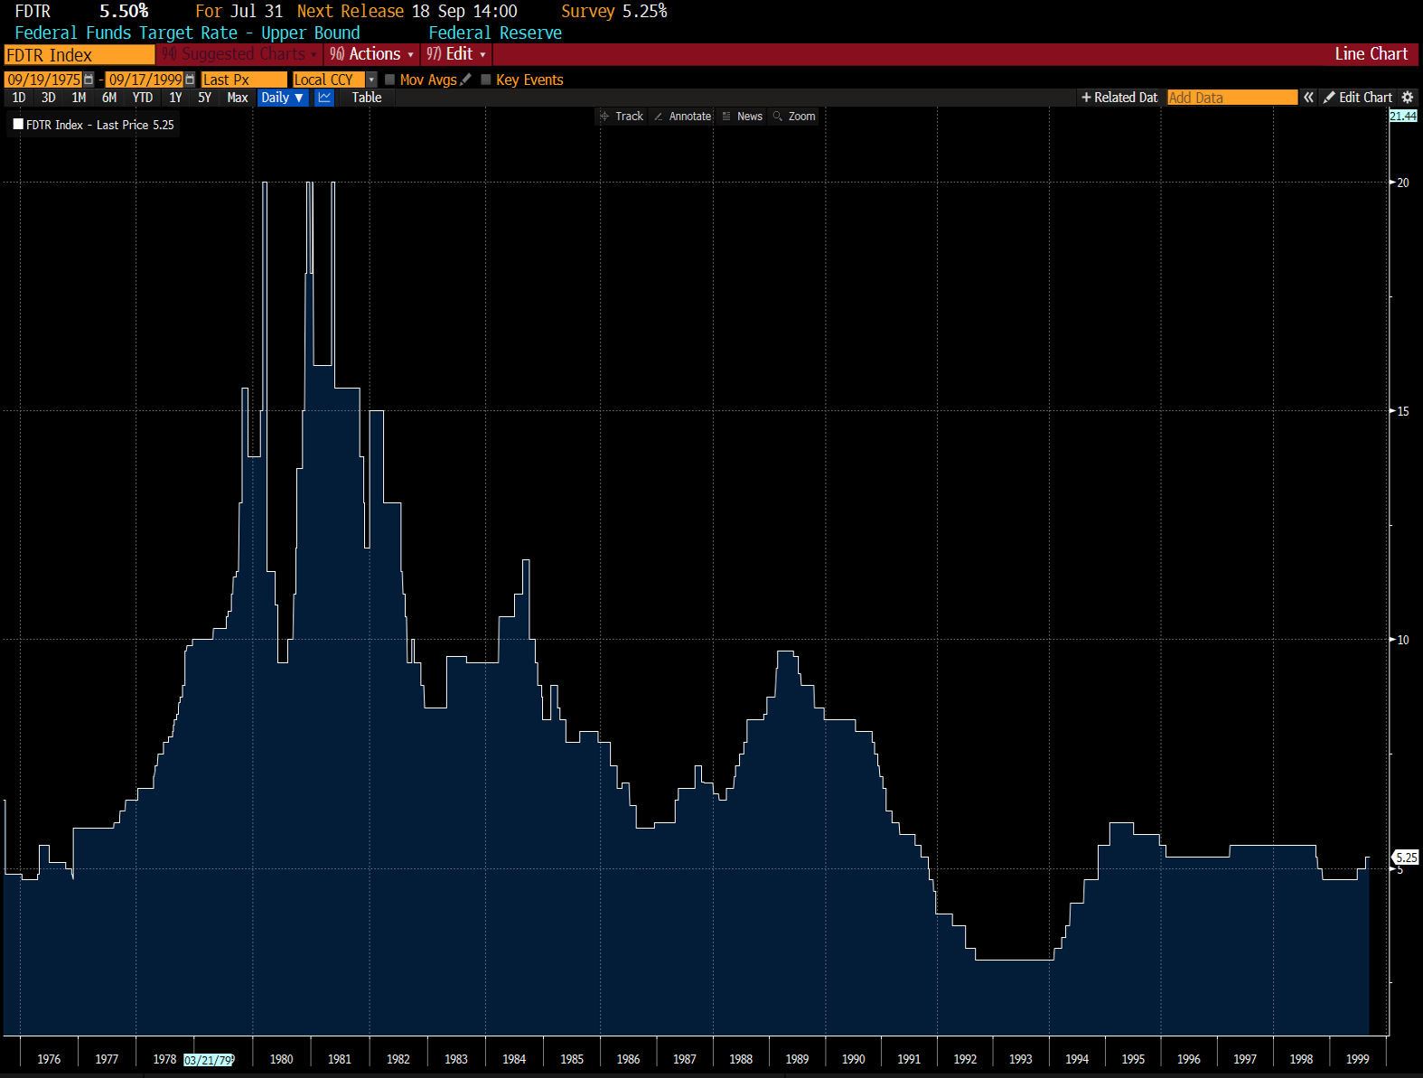The width and height of the screenshot is (1423, 1078).
Task: Select the line chart type icon
Action: (x=324, y=98)
